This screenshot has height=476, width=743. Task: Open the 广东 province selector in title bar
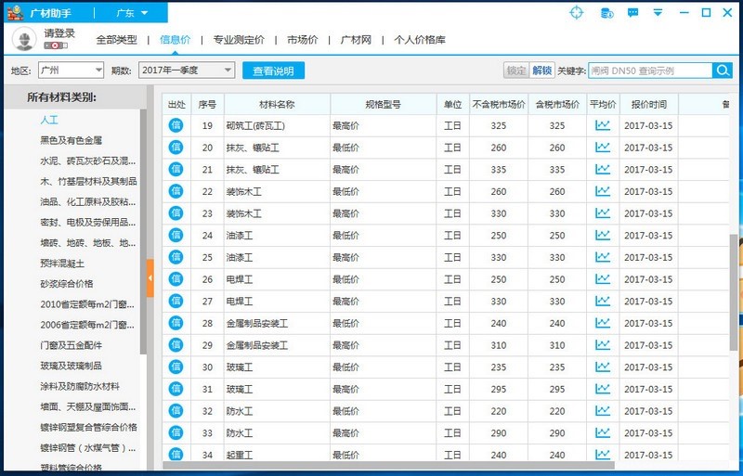click(132, 13)
